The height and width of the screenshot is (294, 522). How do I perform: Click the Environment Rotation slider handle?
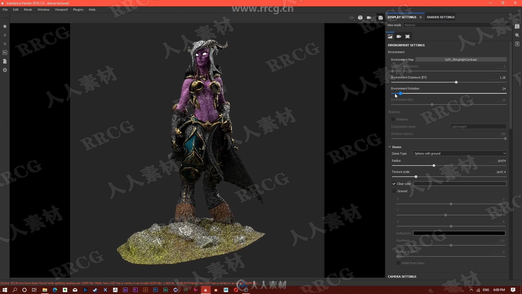(400, 93)
